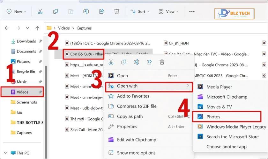Choose Media Player in submenu
268x159 pixels.
tap(231, 87)
